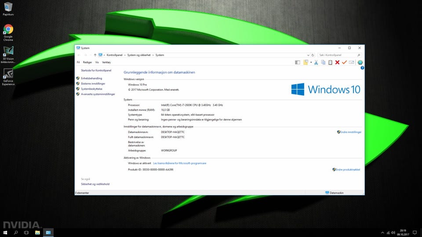Open Eksterne innstillinger in the sidebar
Viewport: 422px width, 237px height.
pos(93,83)
